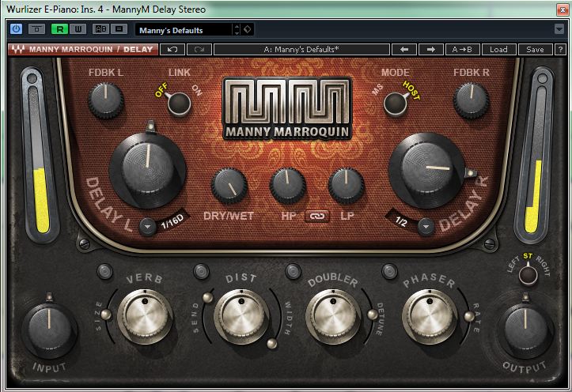
Task: Close the MannyM Delay Stereo window
Action: coord(563,9)
